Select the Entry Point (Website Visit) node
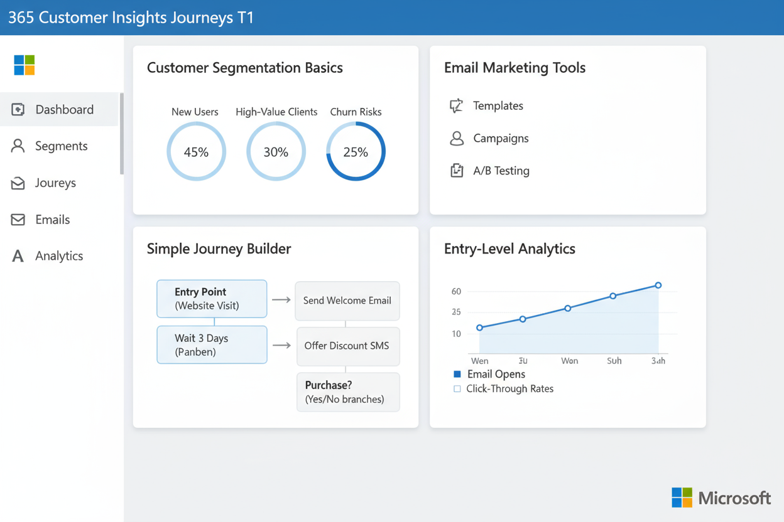Viewport: 784px width, 522px height. 212,299
